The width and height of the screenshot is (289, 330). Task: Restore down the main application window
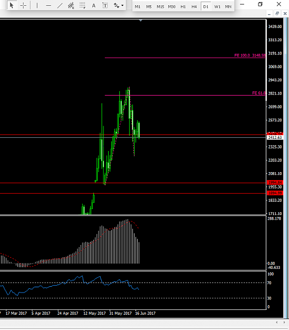260,4
